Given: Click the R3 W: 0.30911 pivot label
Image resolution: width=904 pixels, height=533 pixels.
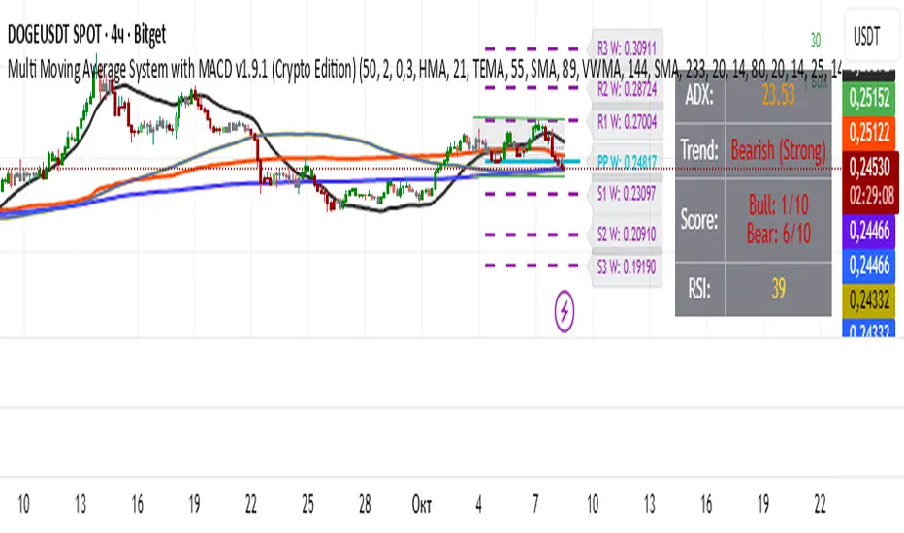Looking at the screenshot, I should [627, 47].
